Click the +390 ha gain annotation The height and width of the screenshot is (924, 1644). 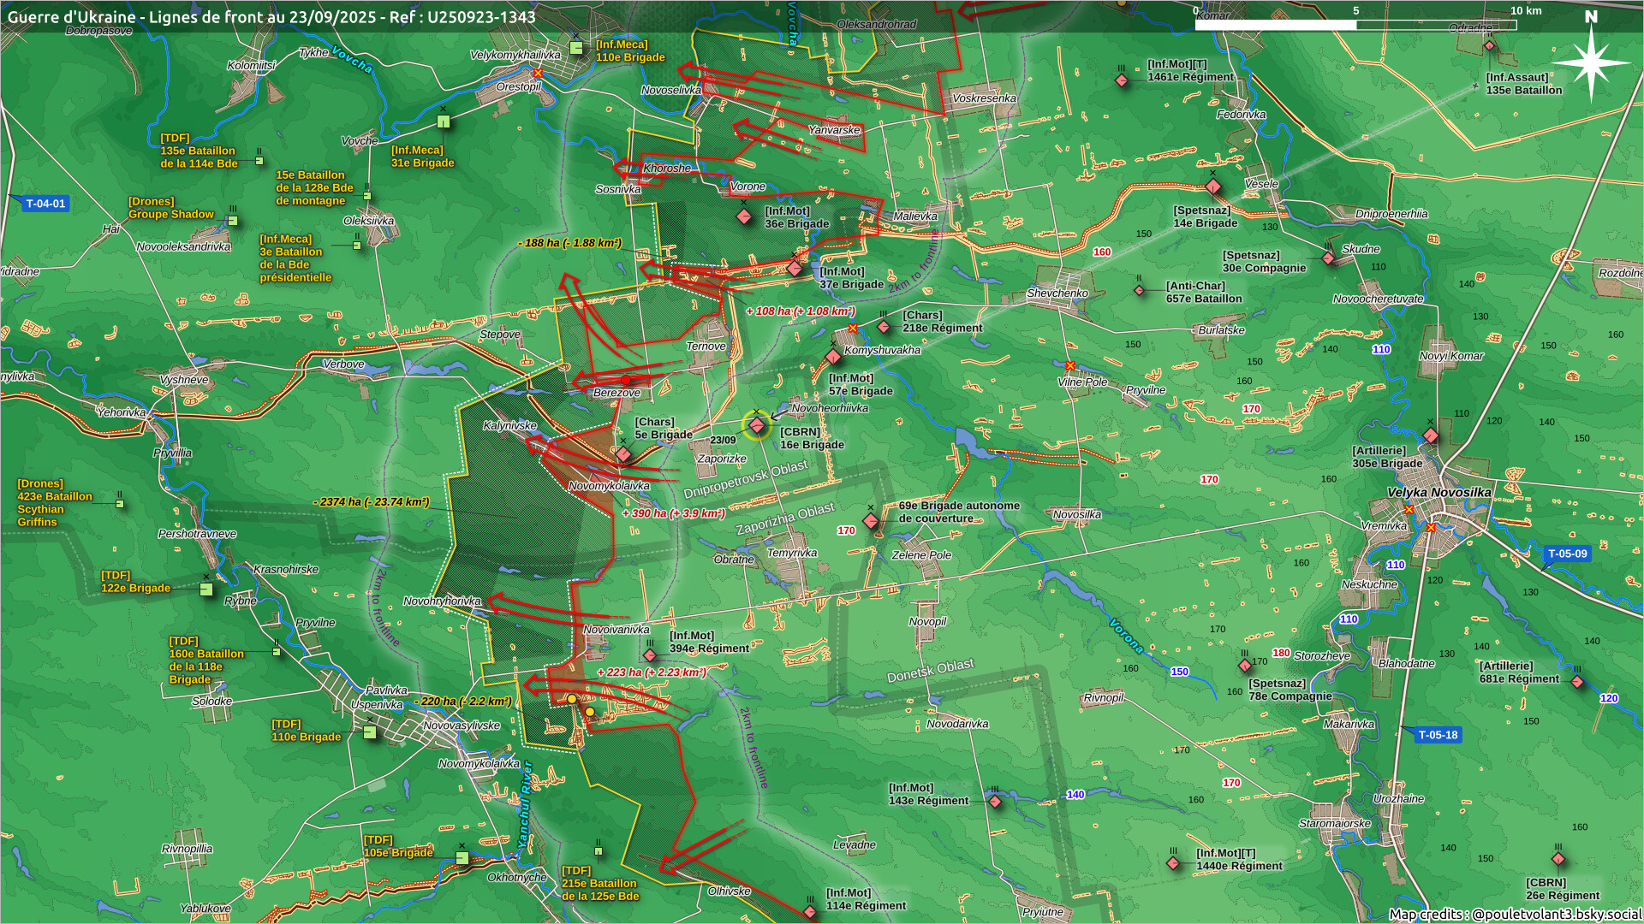(673, 513)
